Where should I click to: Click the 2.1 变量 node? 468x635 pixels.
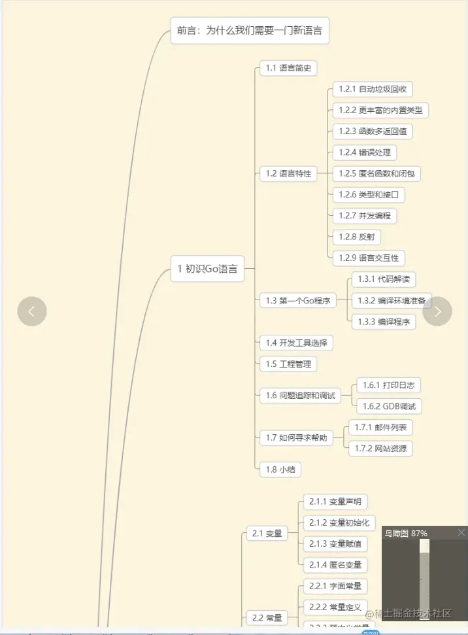coord(267,534)
